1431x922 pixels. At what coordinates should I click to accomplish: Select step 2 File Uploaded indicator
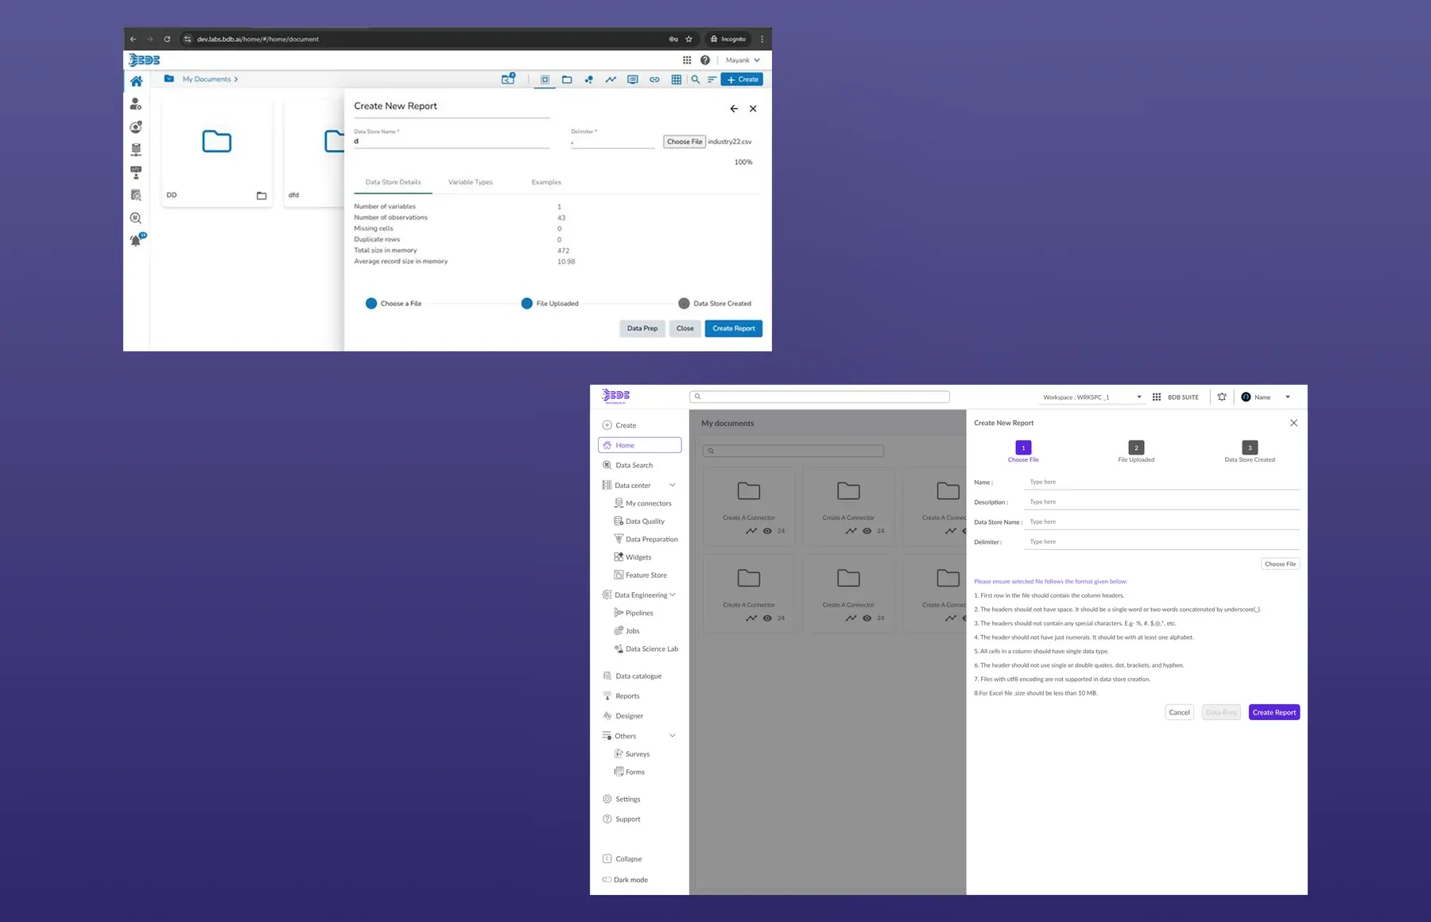pos(1136,447)
